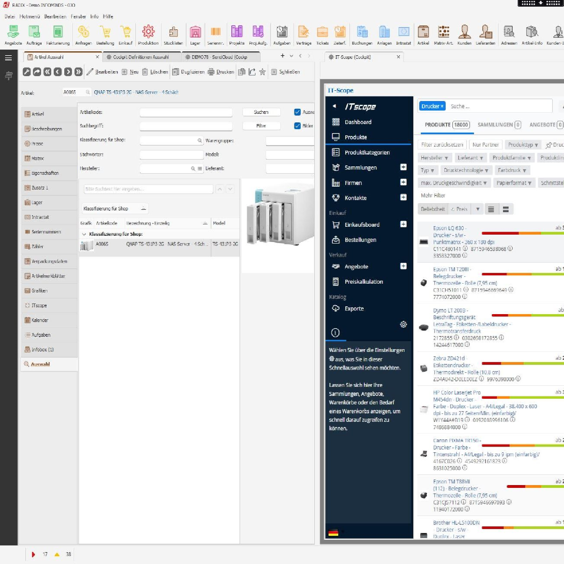564x564 pixels.
Task: Open the Verträge module
Action: [x=303, y=35]
